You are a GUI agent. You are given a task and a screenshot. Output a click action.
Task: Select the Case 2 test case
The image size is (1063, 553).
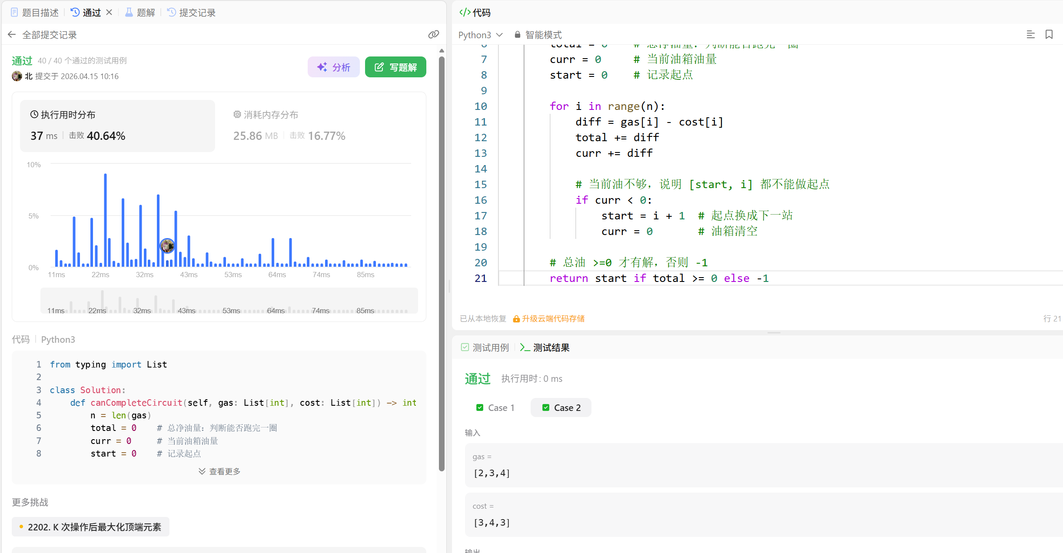point(561,407)
